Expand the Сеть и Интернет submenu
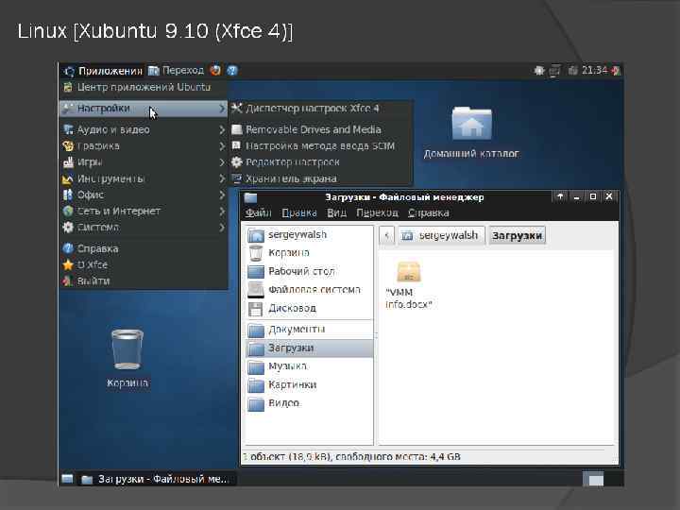 coord(144,212)
